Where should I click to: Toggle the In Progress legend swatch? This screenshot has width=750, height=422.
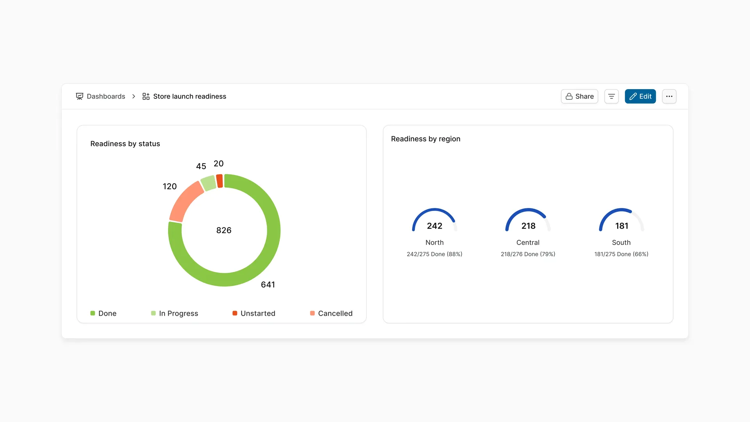point(153,313)
